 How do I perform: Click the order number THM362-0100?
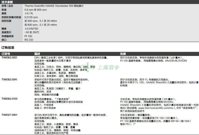[x=9, y=99]
